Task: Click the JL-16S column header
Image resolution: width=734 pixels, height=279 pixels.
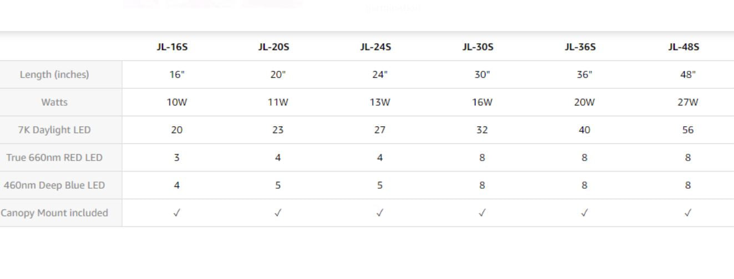Action: click(172, 47)
